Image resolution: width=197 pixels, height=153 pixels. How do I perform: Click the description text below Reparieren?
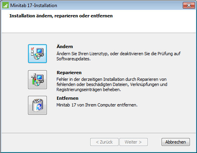click(112, 84)
